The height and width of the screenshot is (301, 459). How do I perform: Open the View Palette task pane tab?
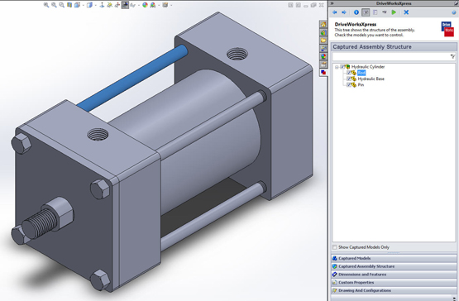323,48
